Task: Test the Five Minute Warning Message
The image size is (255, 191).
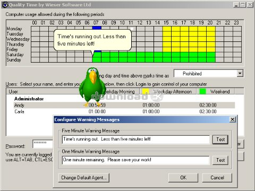Action: pos(220,140)
